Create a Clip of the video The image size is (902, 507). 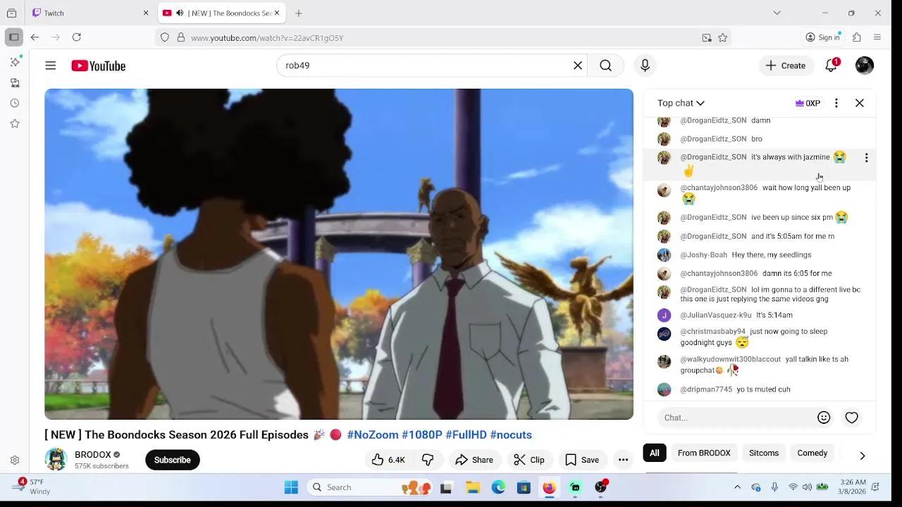[x=529, y=460]
